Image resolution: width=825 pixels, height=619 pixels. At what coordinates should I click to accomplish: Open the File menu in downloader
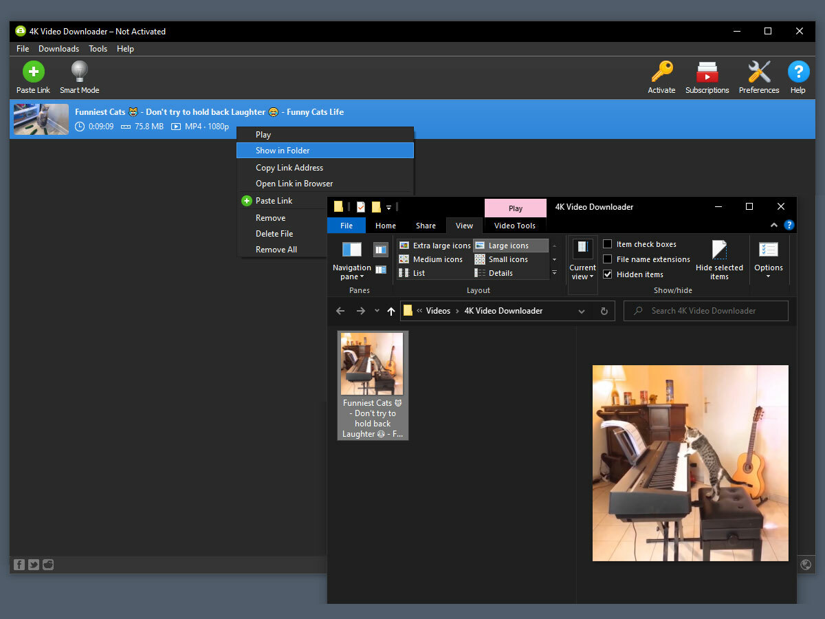coord(23,49)
